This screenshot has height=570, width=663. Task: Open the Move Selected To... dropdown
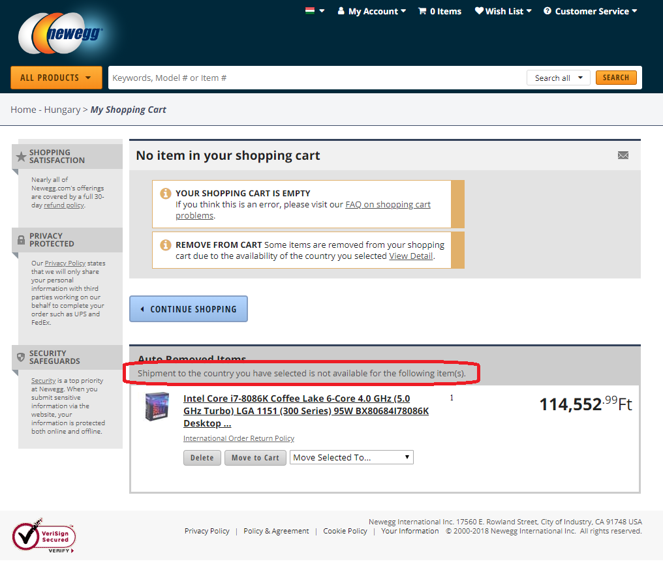click(351, 458)
